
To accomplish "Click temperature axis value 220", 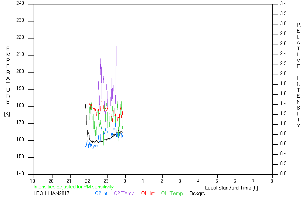I will [20, 37].
